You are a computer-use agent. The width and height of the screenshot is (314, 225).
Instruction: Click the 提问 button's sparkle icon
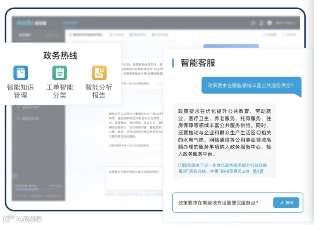pyautogui.click(x=282, y=203)
